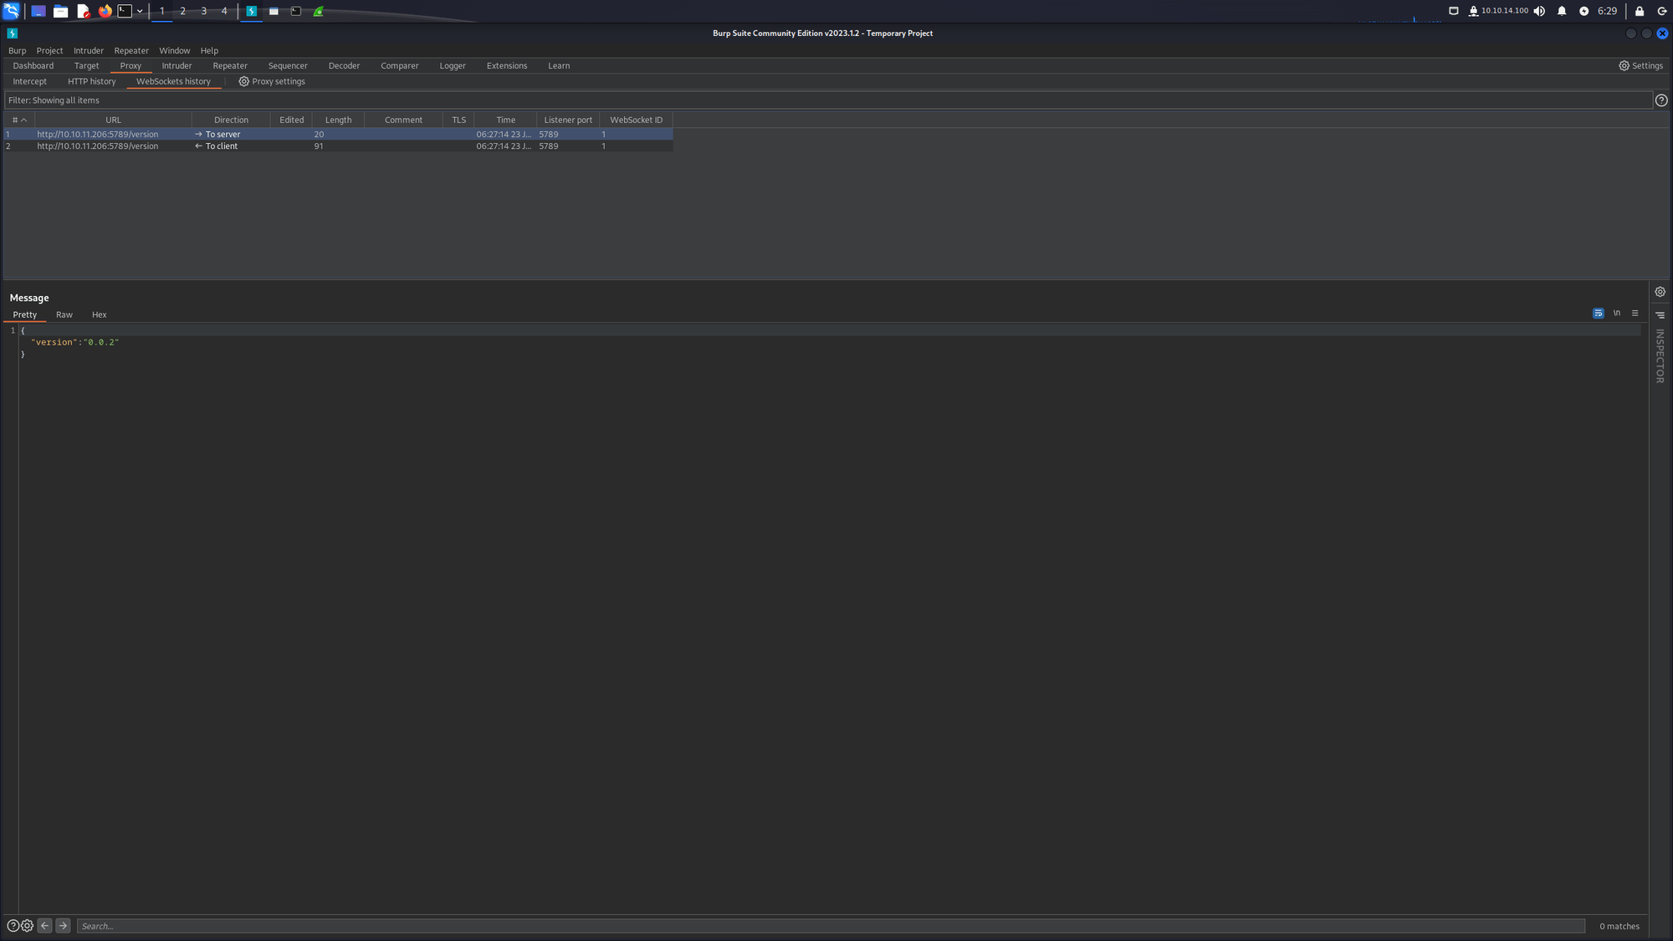Toggle word wrap in message editor
This screenshot has width=1673, height=941.
(x=1599, y=314)
